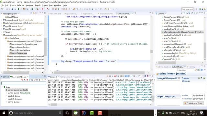Toggle Pin Console in Console toolbar
The image size is (207, 116).
[x=132, y=76]
